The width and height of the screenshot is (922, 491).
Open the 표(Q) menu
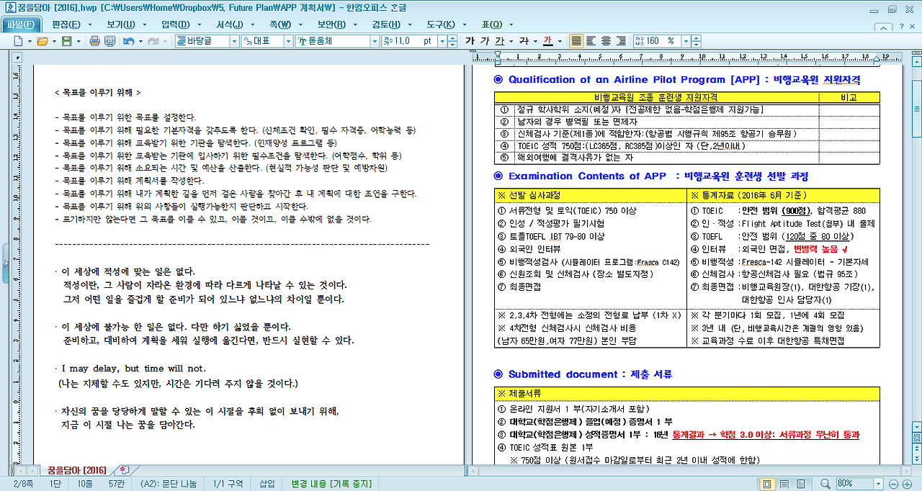492,24
